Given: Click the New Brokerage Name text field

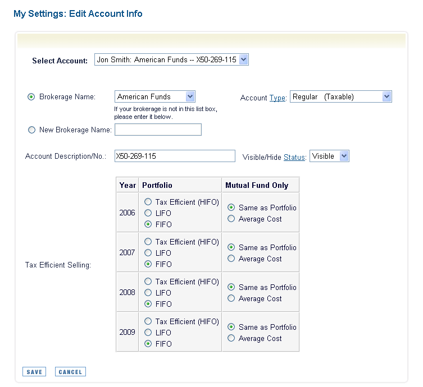Looking at the screenshot, I should click(158, 130).
